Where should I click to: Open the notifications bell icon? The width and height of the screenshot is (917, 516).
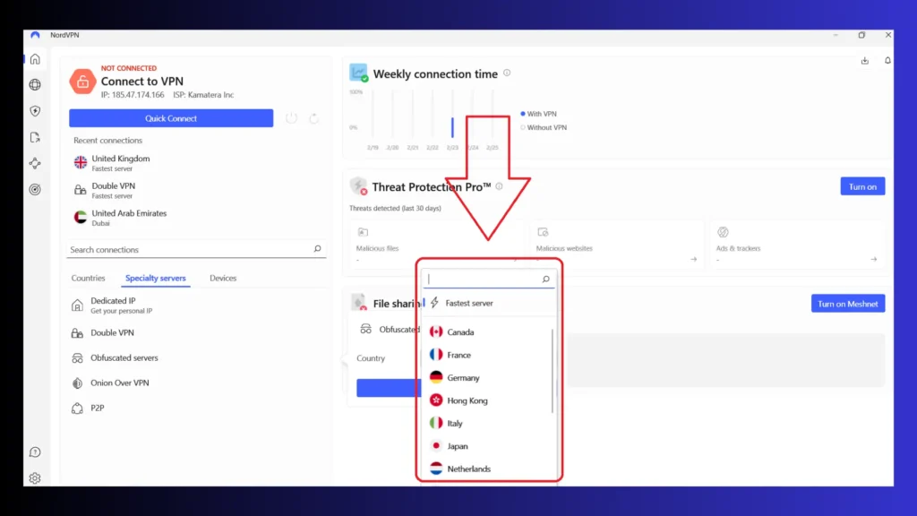tap(887, 61)
